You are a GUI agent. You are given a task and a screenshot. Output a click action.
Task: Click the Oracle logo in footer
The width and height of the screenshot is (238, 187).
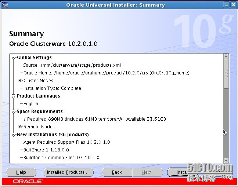(28, 181)
